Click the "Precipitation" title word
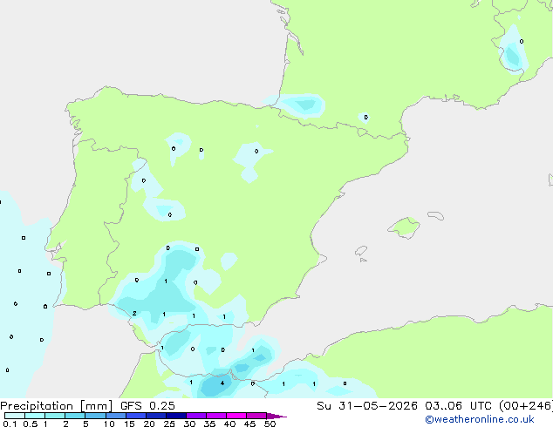 pyautogui.click(x=37, y=406)
